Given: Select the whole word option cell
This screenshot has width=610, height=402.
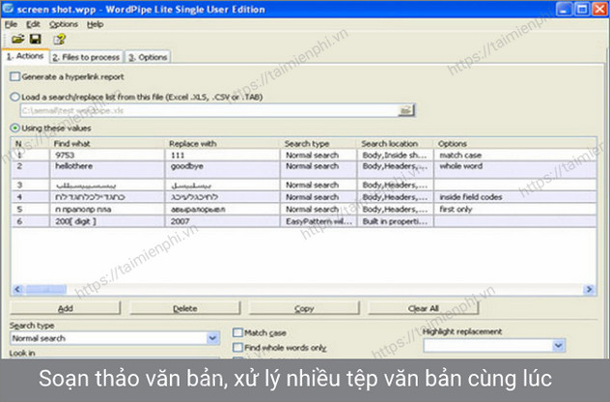Looking at the screenshot, I should tap(515, 169).
